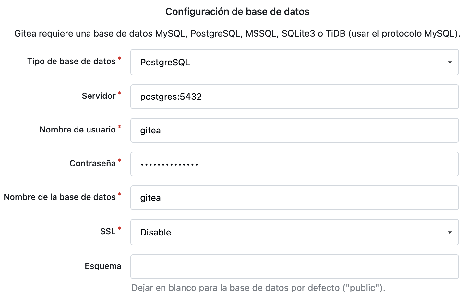Click the 'Esquema' field label
This screenshot has height=298, width=467.
(103, 266)
